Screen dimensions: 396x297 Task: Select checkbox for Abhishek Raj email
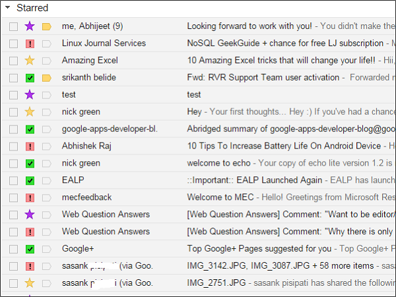(x=13, y=147)
